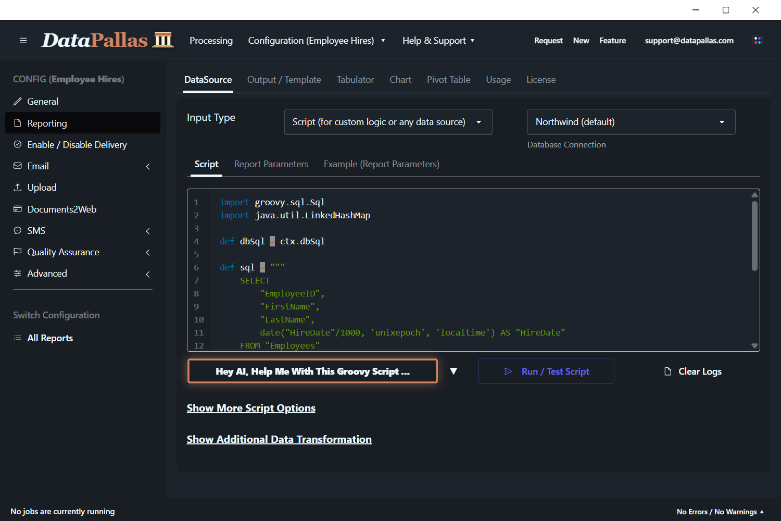Image resolution: width=781 pixels, height=521 pixels.
Task: Switch to the Chart tab
Action: point(400,80)
